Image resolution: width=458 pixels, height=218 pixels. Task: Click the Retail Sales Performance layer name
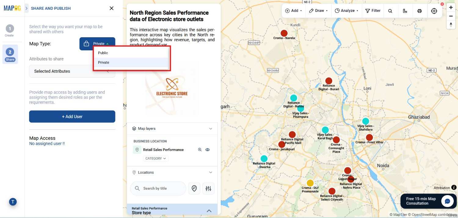pos(163,150)
